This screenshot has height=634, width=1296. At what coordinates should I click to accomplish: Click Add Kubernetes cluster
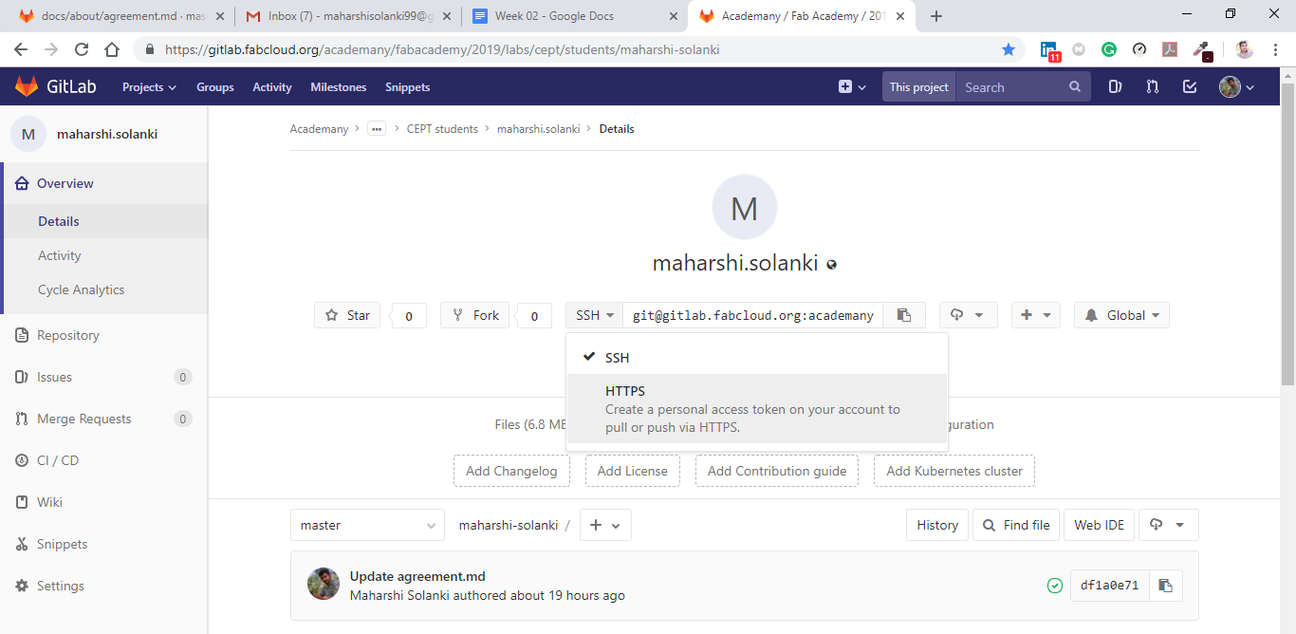tap(954, 471)
